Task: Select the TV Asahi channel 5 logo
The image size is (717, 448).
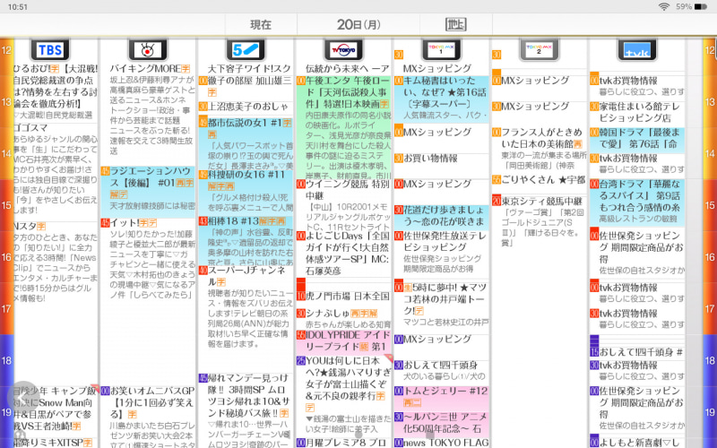Action: tap(246, 50)
